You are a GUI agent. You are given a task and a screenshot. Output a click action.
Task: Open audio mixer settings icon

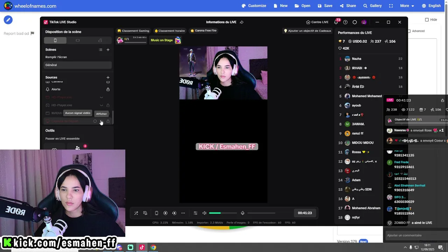pyautogui.click(x=196, y=213)
